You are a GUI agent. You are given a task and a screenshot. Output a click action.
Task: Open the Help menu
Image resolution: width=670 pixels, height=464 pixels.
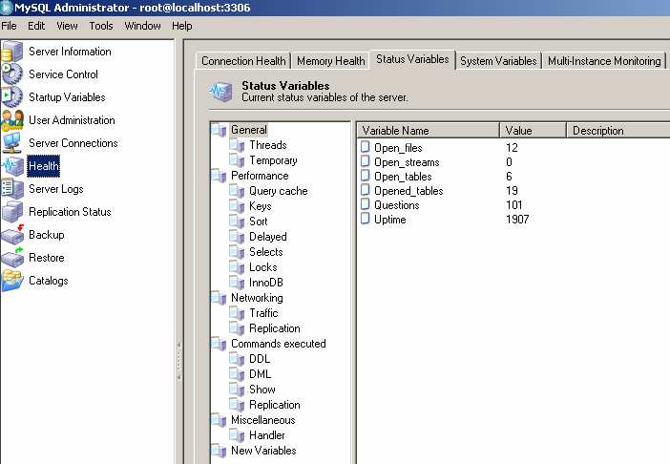(182, 26)
